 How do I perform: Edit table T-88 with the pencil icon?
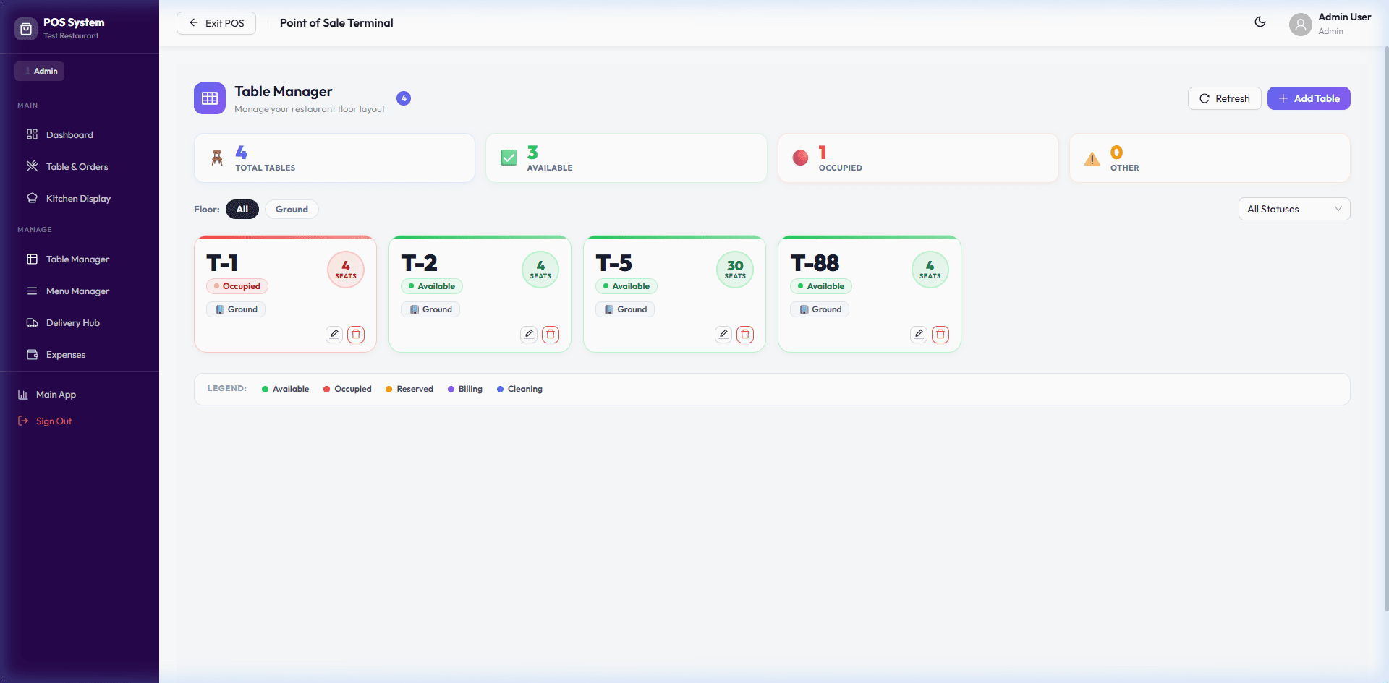[x=918, y=334]
